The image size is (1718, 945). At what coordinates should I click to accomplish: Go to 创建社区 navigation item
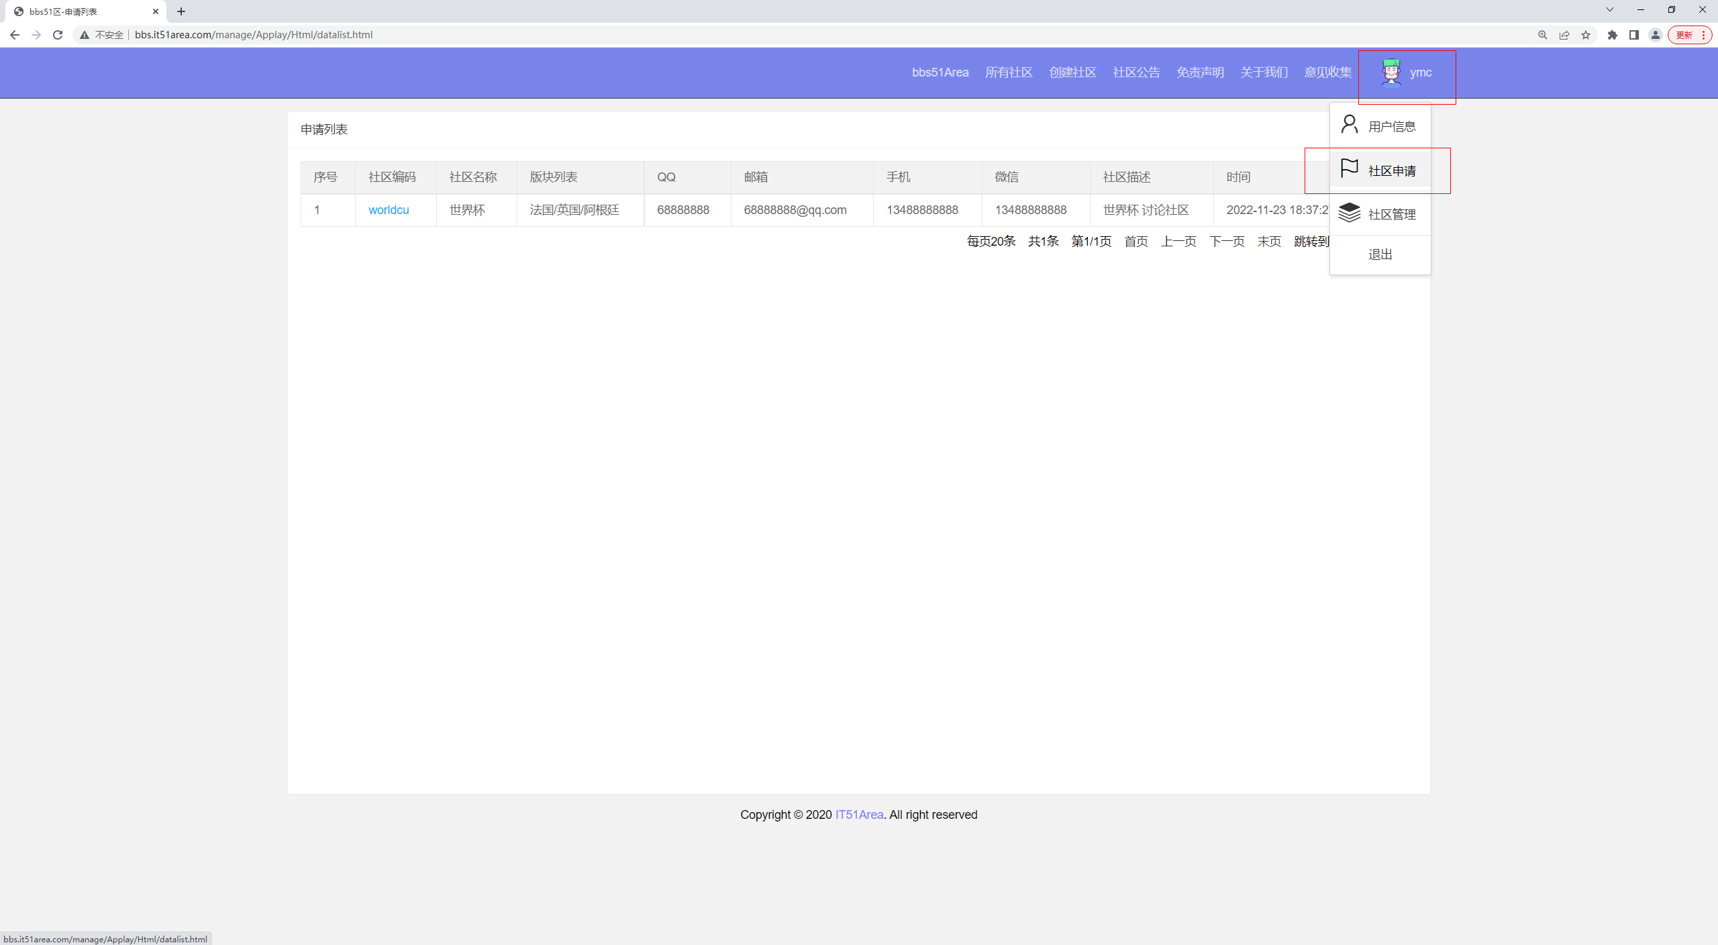coord(1072,72)
